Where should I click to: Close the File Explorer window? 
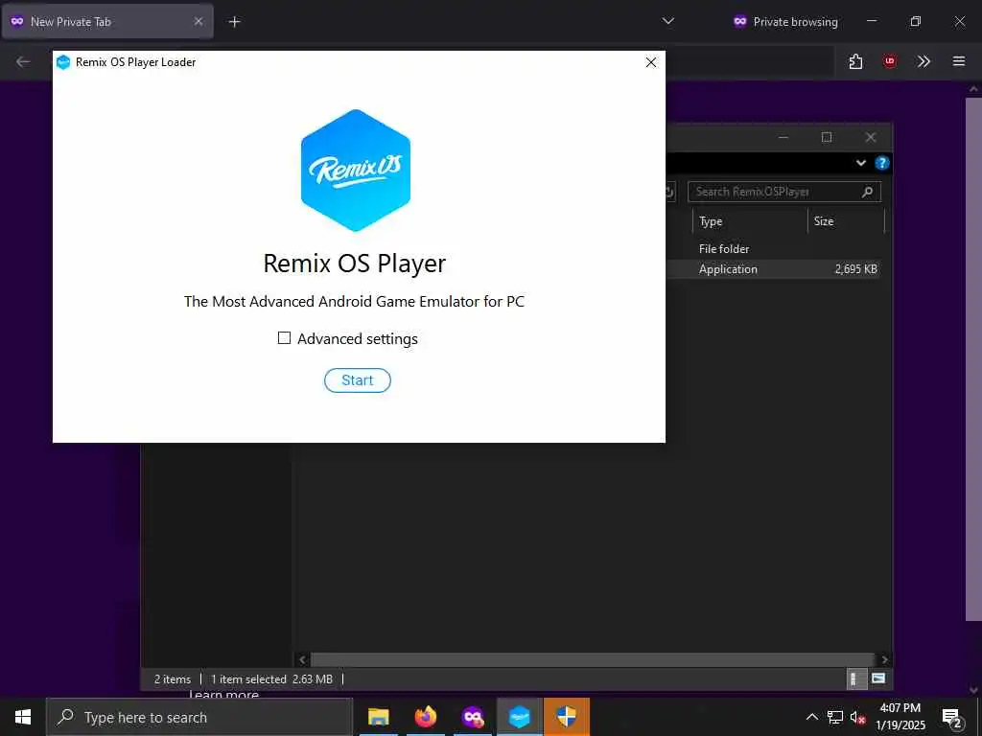(x=871, y=137)
